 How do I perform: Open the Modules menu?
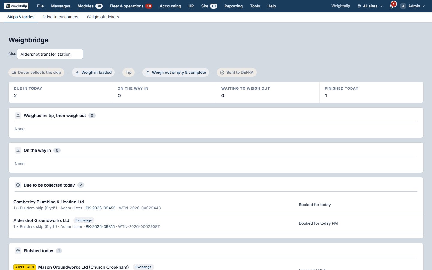click(x=90, y=6)
